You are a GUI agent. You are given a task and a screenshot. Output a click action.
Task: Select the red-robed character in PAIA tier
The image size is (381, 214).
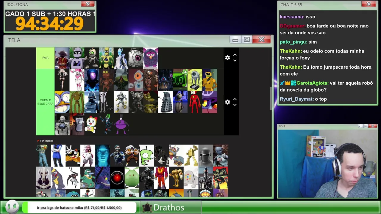62,58
